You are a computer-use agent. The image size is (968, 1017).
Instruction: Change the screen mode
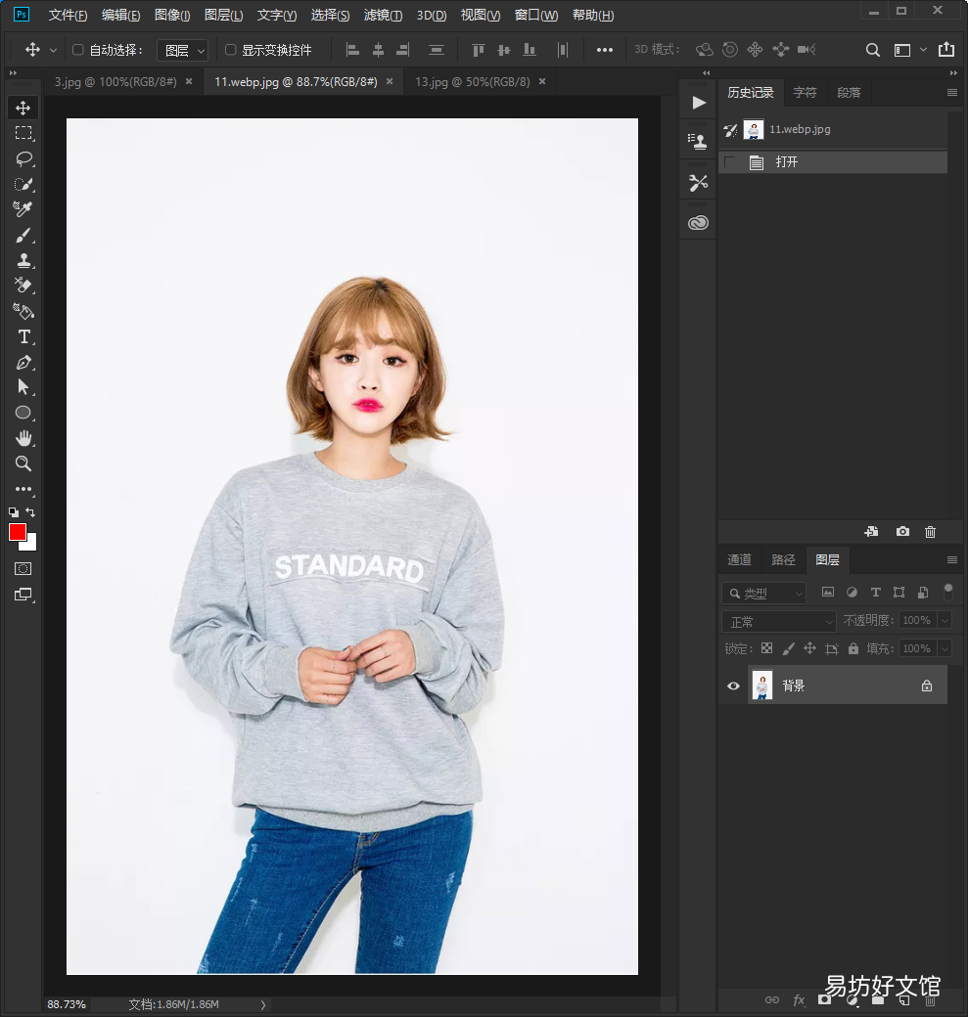(23, 595)
